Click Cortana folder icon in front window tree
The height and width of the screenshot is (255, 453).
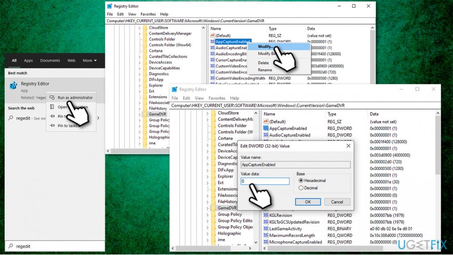pyautogui.click(x=213, y=138)
